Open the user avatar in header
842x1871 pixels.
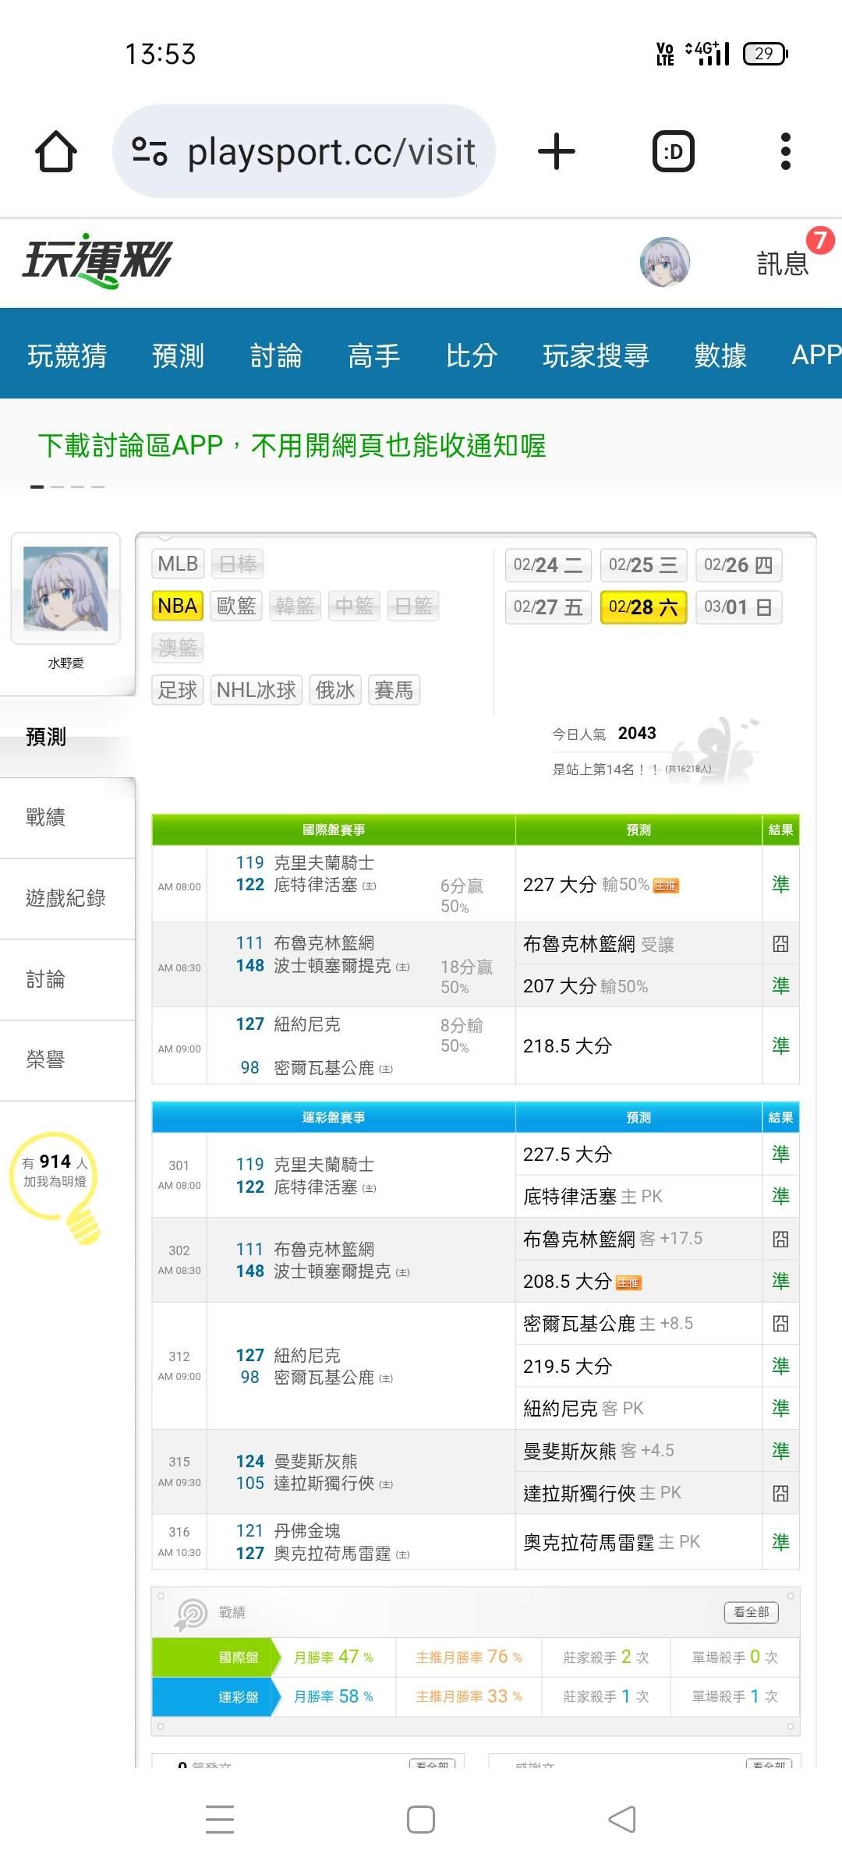664,263
